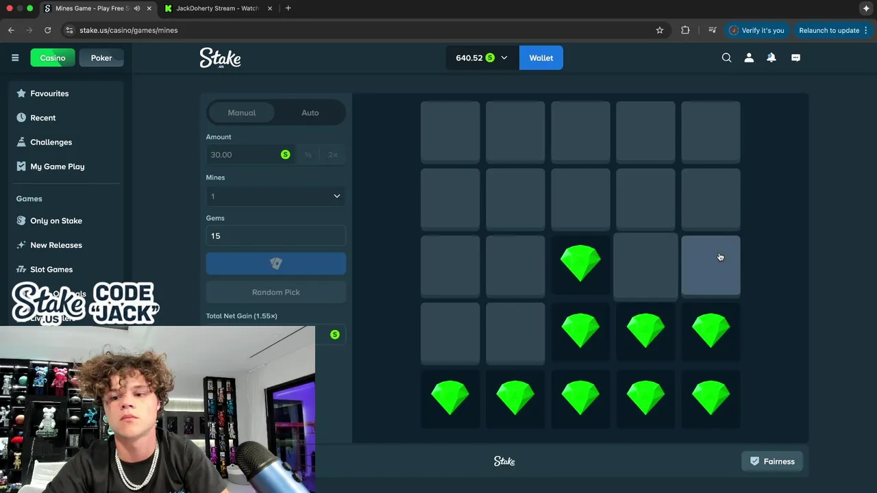Bookmark the page with the star icon
The image size is (877, 493).
click(x=660, y=30)
